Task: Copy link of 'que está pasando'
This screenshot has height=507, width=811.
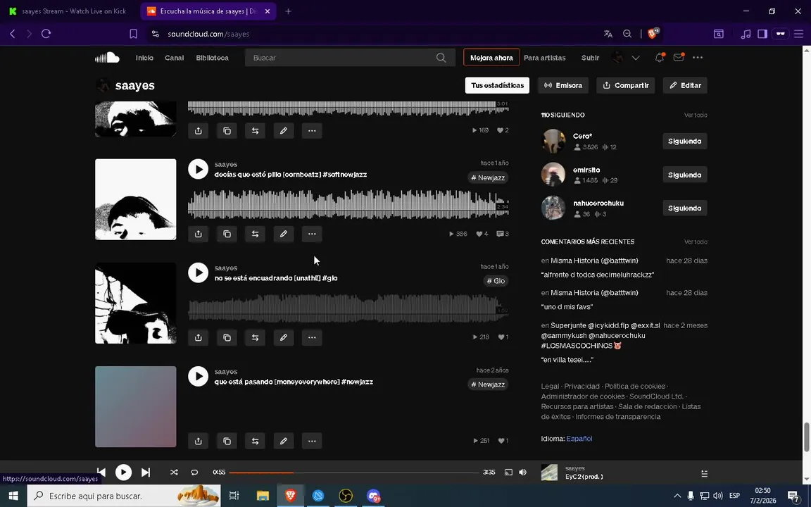Action: (227, 441)
